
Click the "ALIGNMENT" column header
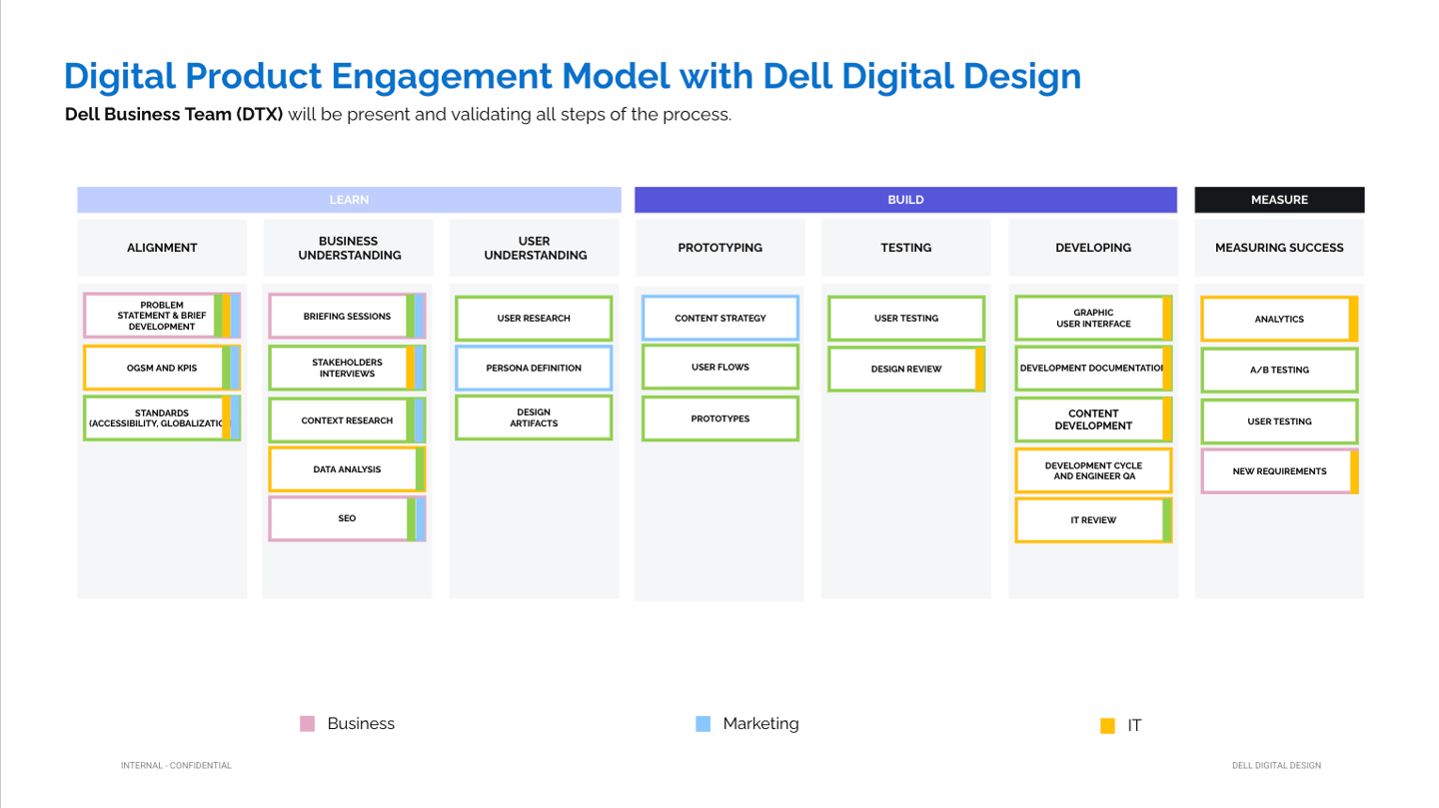(x=162, y=248)
